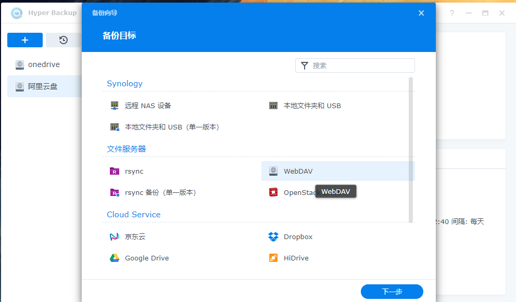Open the backup history clock icon
The width and height of the screenshot is (516, 302).
(x=64, y=40)
